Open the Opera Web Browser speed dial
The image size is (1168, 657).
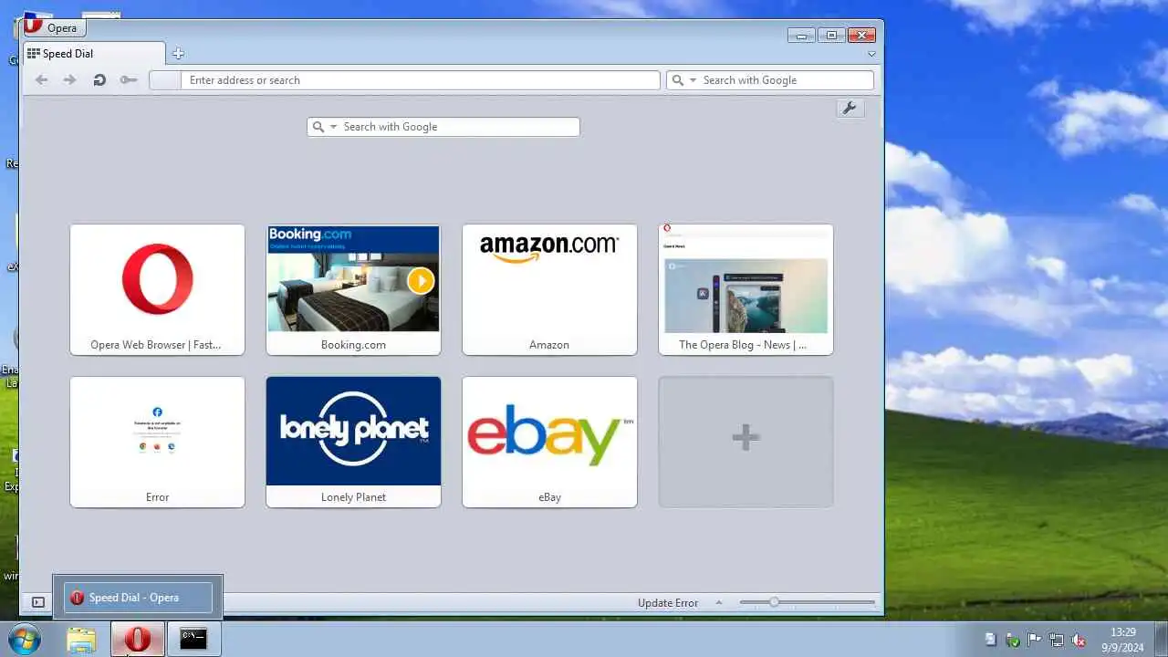[157, 289]
